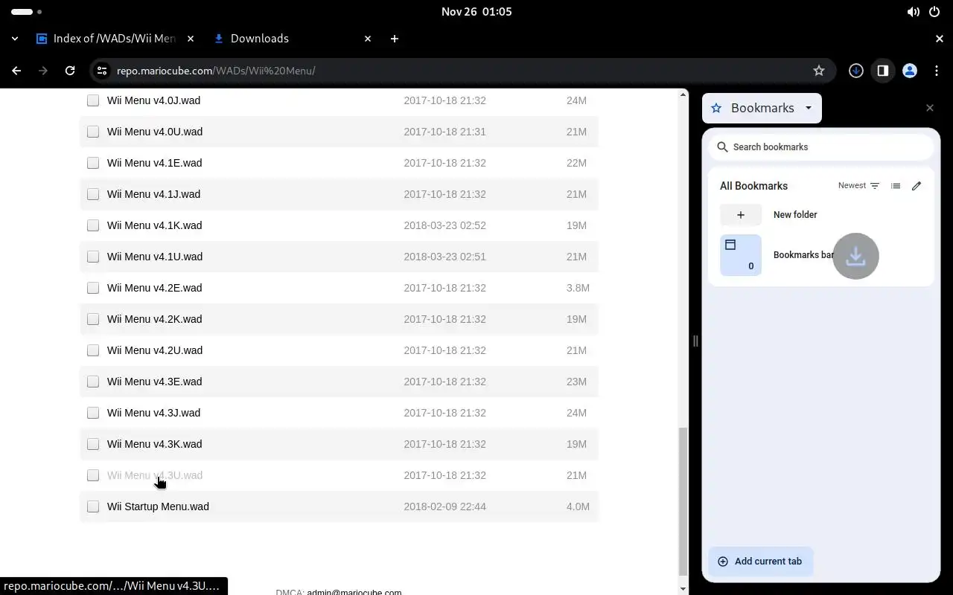This screenshot has height=595, width=953.
Task: Open the tab search chevron
Action: pos(15,39)
